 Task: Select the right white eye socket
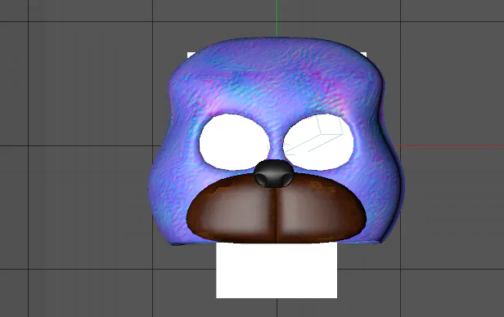[x=318, y=142]
